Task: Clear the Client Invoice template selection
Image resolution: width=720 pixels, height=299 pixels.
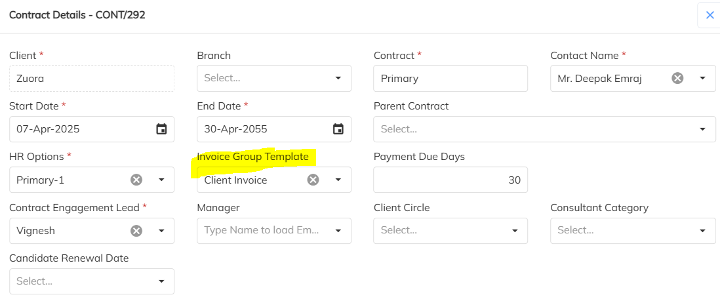Action: [x=313, y=180]
